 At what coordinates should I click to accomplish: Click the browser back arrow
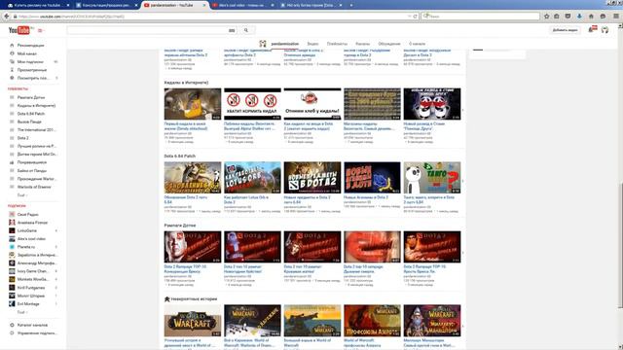tap(7, 17)
